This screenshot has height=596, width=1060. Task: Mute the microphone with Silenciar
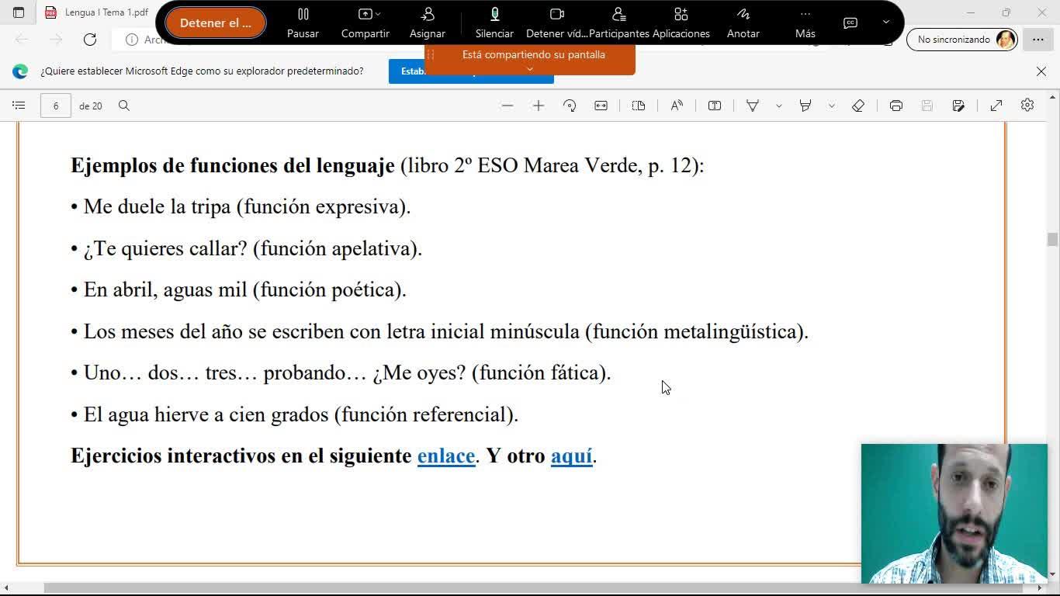[x=494, y=23]
